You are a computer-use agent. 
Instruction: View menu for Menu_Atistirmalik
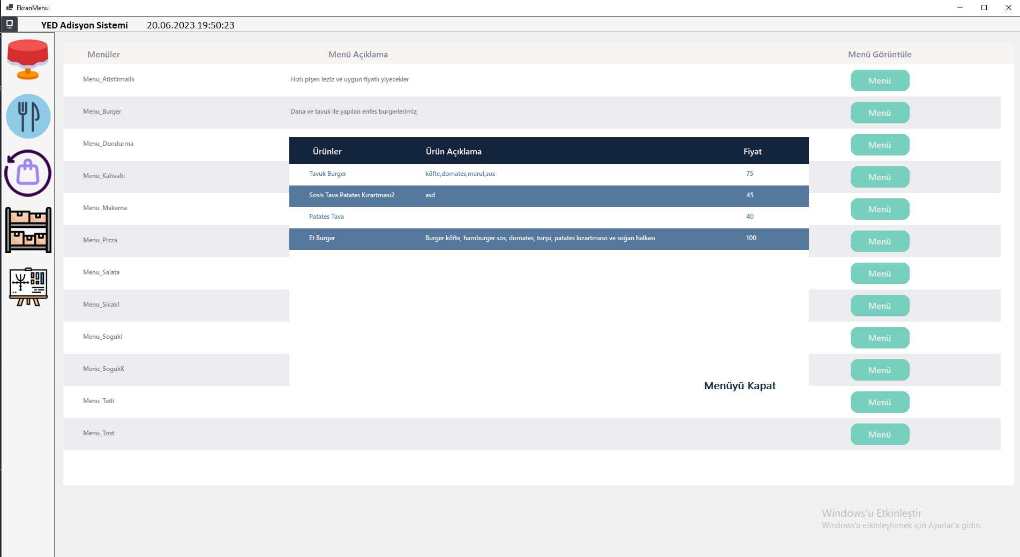pos(880,80)
